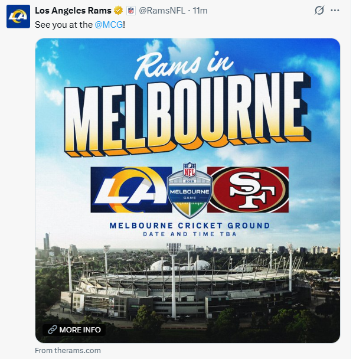Open the @RamsNFL handle link
The width and height of the screenshot is (356, 359).
(x=162, y=11)
